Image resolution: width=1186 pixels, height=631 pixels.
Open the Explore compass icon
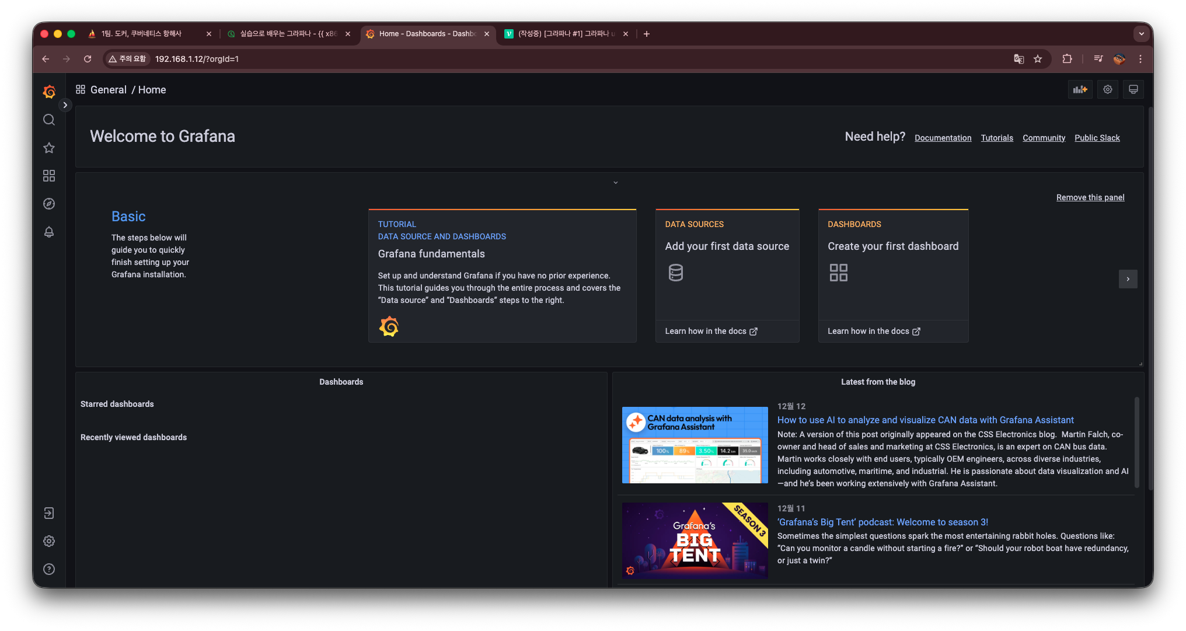(x=49, y=204)
